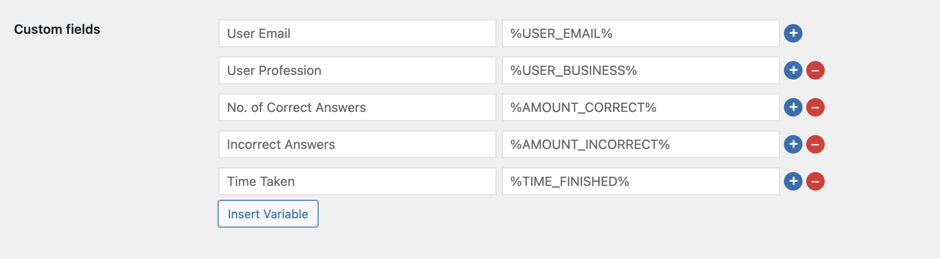Delete the No. of Correct Answers row
The height and width of the screenshot is (259, 940).
815,107
